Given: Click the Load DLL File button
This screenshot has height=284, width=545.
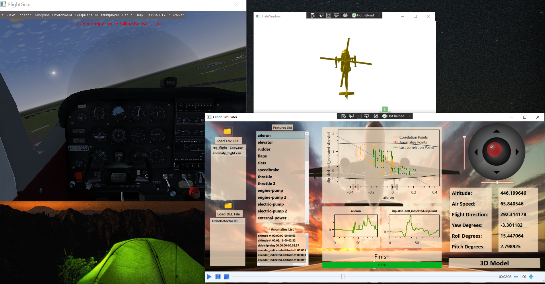Looking at the screenshot, I should coord(229,214).
